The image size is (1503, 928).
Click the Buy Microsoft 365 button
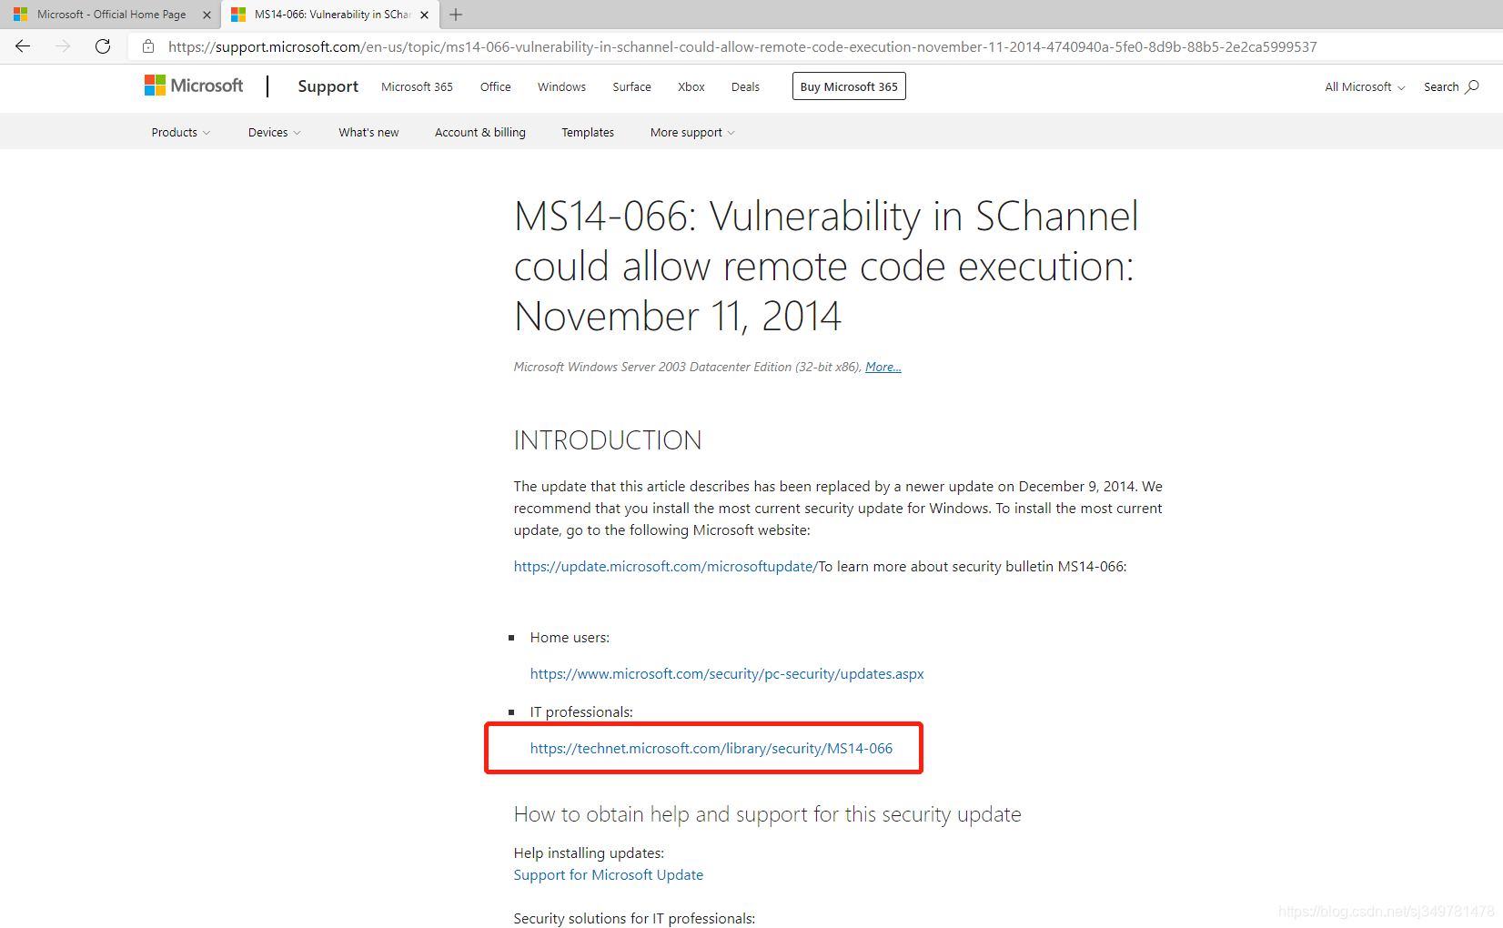pyautogui.click(x=849, y=86)
